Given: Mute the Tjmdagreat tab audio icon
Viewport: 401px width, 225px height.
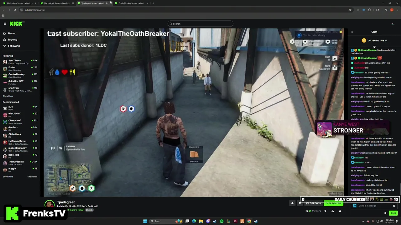Looking at the screenshot, I should coord(107,3).
